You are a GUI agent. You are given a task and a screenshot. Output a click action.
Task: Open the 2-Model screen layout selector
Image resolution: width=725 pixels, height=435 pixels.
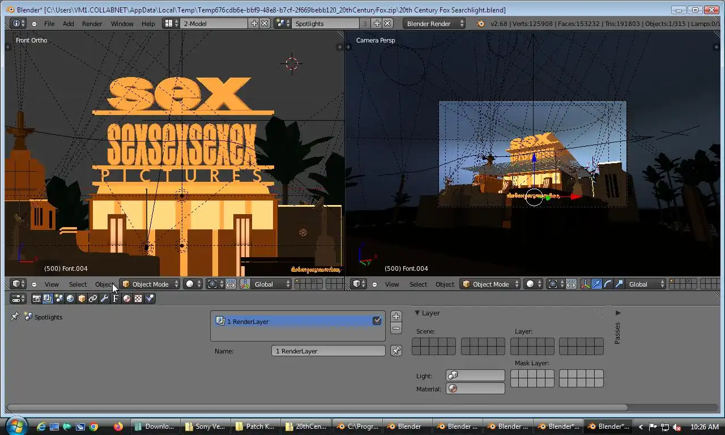[171, 23]
